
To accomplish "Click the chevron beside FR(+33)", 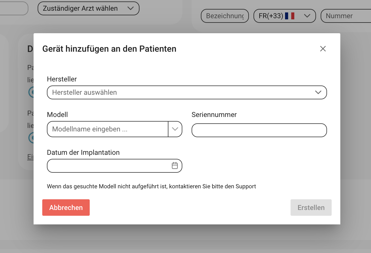I will pyautogui.click(x=307, y=16).
